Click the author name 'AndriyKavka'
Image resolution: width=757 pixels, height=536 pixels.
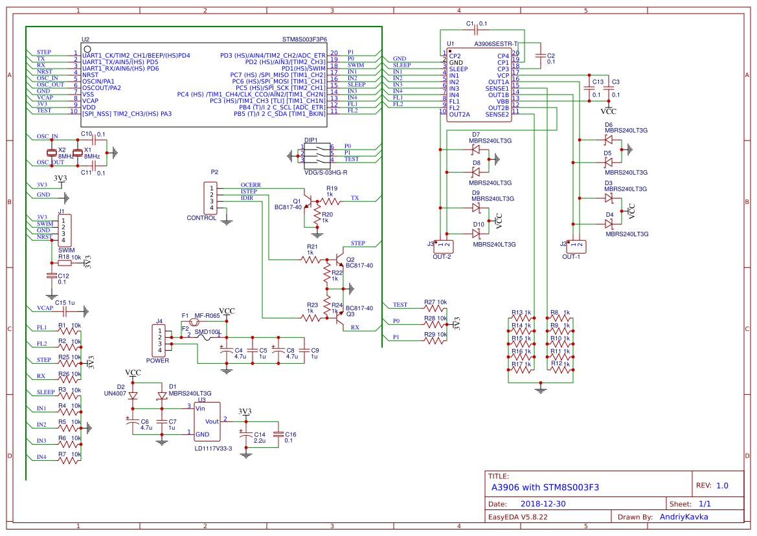coord(684,517)
